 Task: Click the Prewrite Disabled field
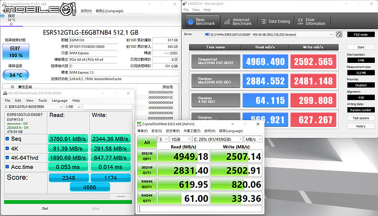pyautogui.click(x=361, y=85)
